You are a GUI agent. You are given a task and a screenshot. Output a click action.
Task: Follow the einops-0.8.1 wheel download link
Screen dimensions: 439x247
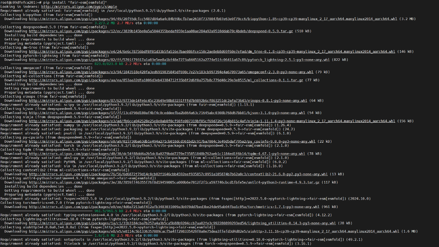(168, 101)
